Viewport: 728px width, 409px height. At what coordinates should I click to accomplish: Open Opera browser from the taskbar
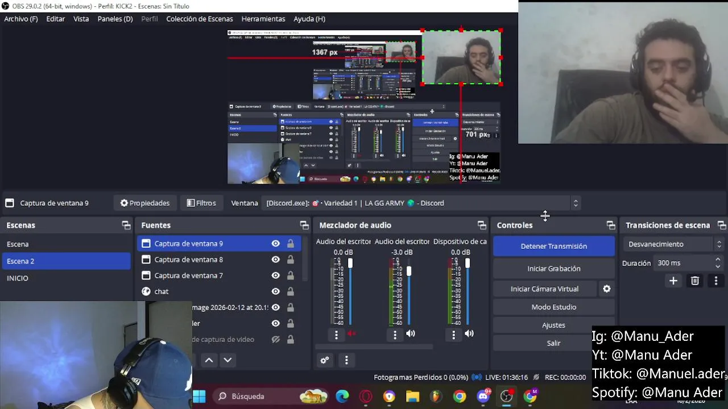pos(366,396)
